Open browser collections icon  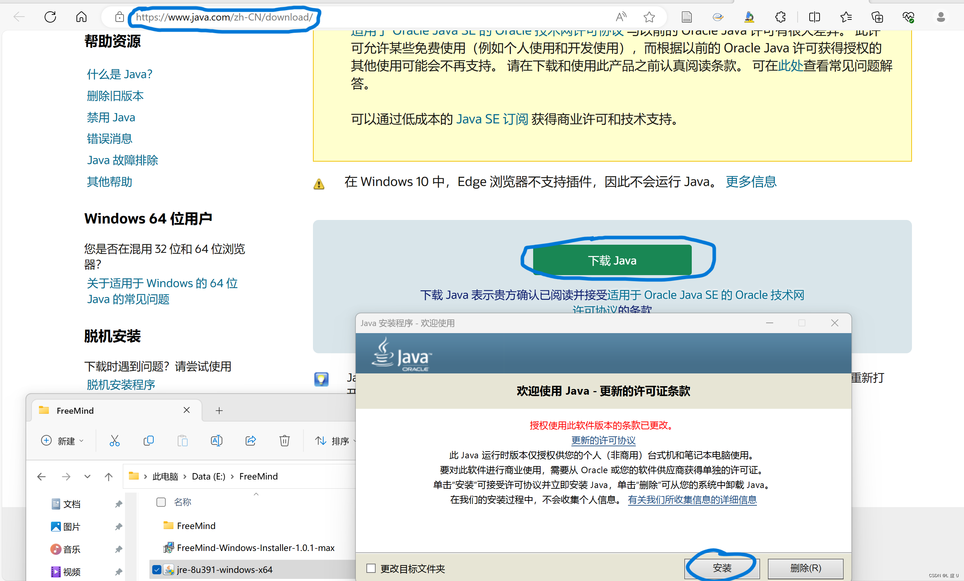[877, 17]
